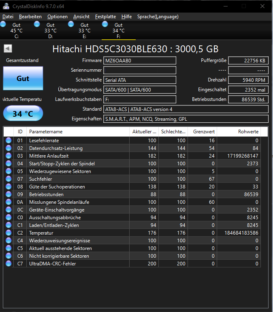This screenshot has width=273, height=312.
Task: Click the Parametername column header
Action: tap(78, 132)
